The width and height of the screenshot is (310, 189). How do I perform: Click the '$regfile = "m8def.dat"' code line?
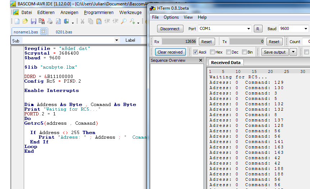click(57, 49)
